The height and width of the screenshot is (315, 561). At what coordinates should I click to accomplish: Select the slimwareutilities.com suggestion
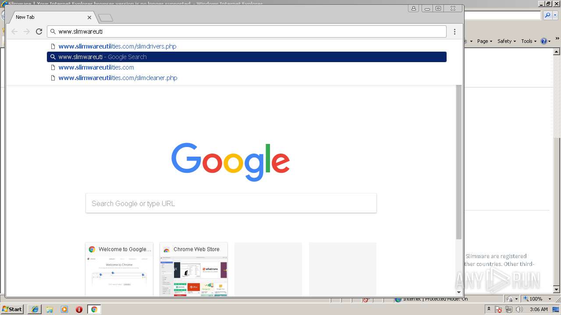pos(247,67)
